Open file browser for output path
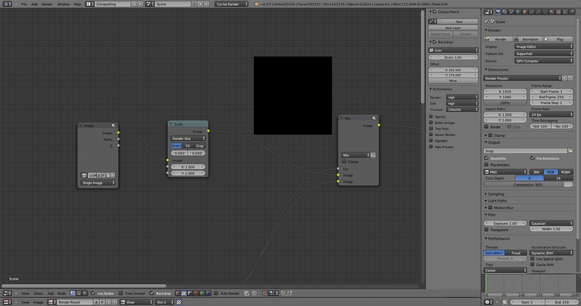This screenshot has width=581, height=306. (x=570, y=151)
